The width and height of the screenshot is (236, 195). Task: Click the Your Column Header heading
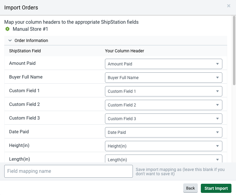(124, 51)
